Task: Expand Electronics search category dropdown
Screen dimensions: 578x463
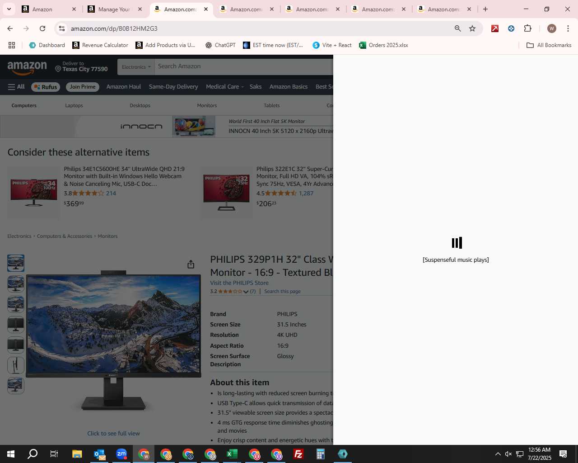Action: click(136, 67)
